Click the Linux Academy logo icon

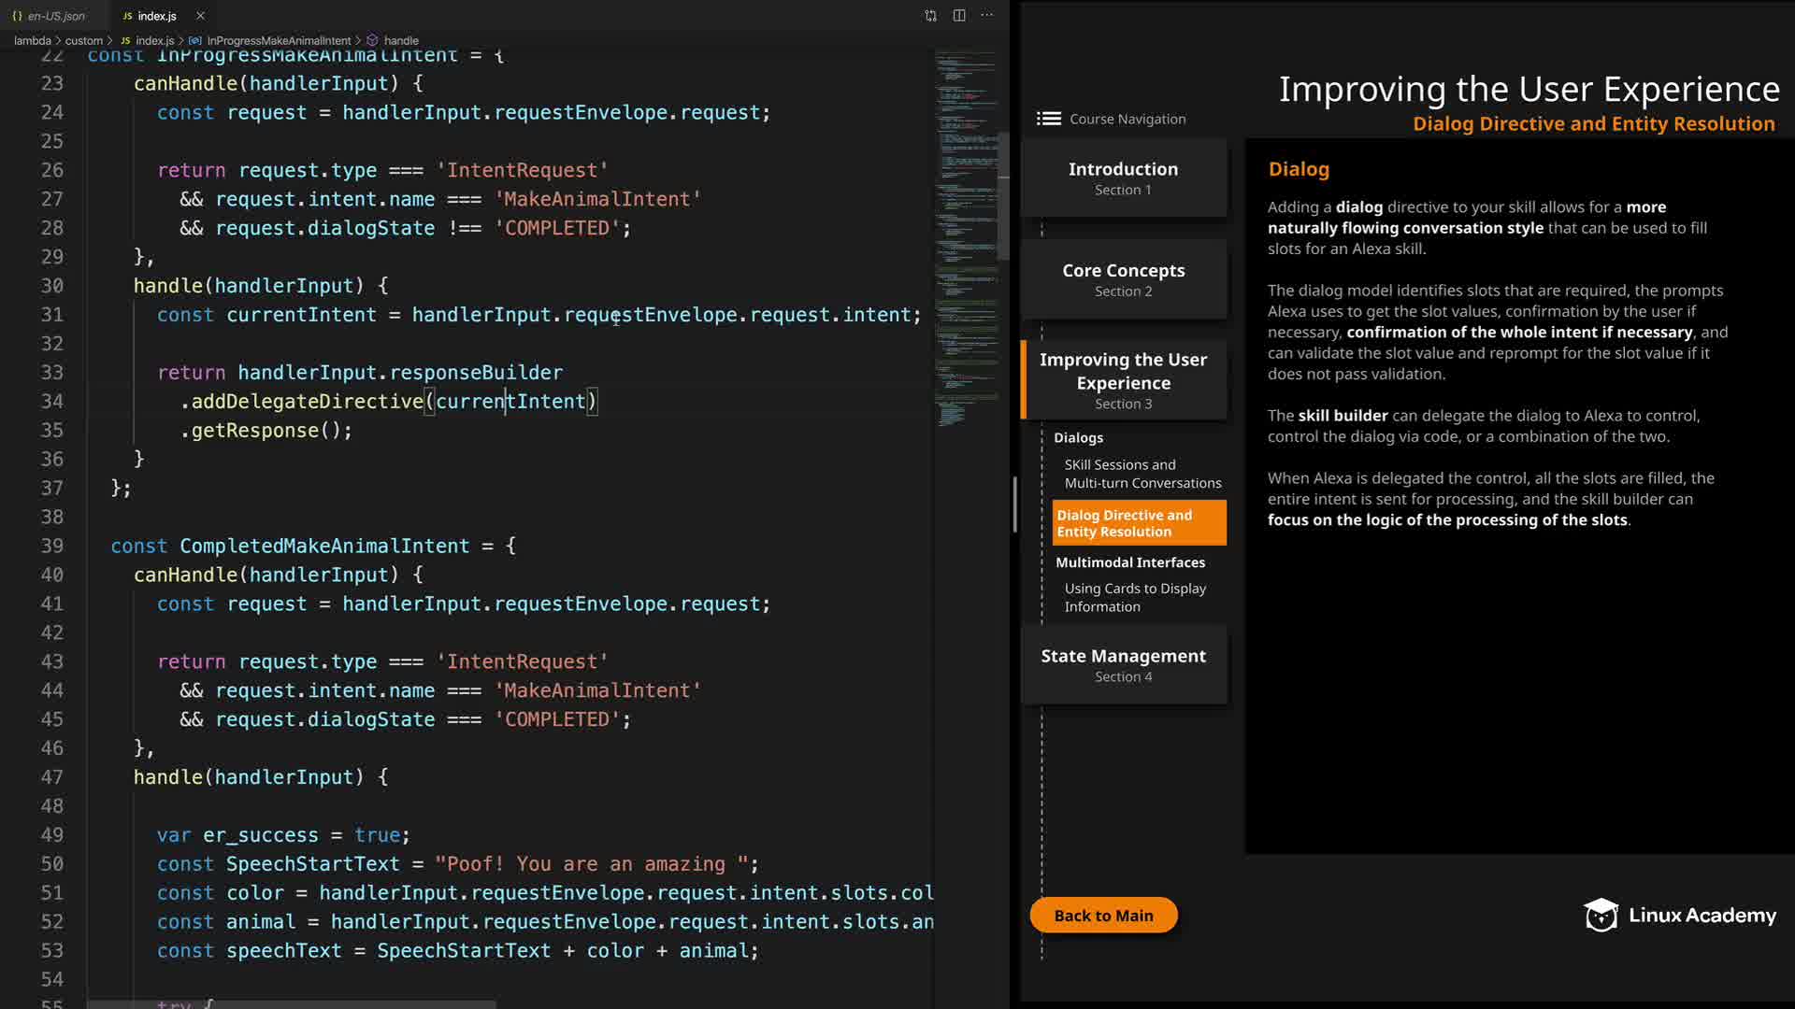(1601, 916)
